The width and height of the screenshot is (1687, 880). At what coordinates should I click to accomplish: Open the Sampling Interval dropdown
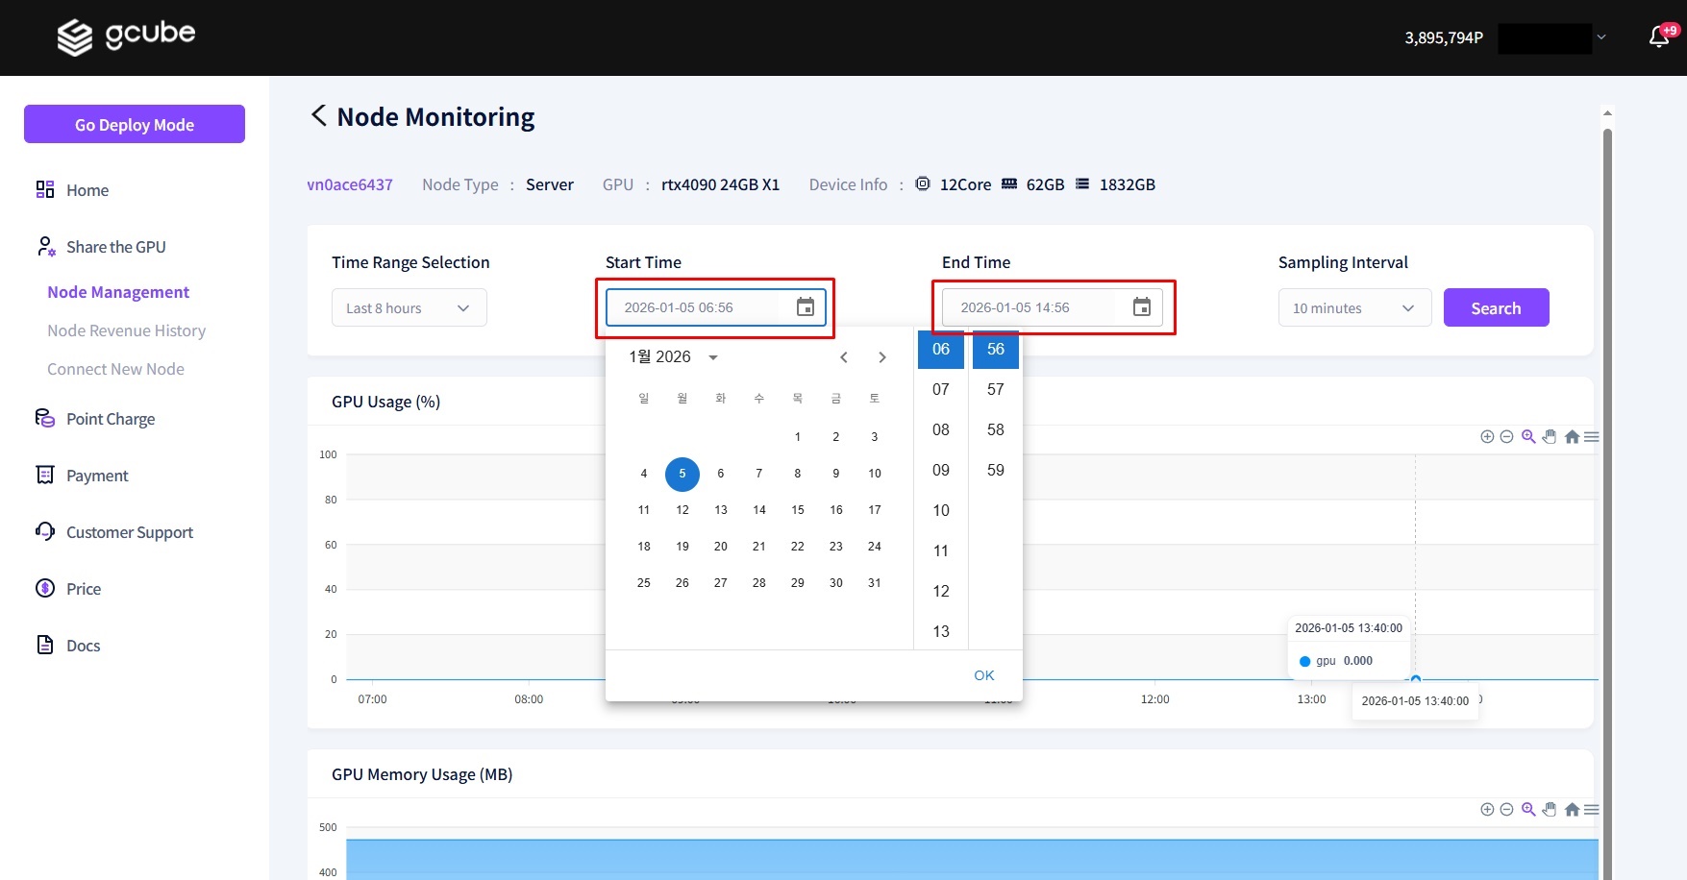1354,308
